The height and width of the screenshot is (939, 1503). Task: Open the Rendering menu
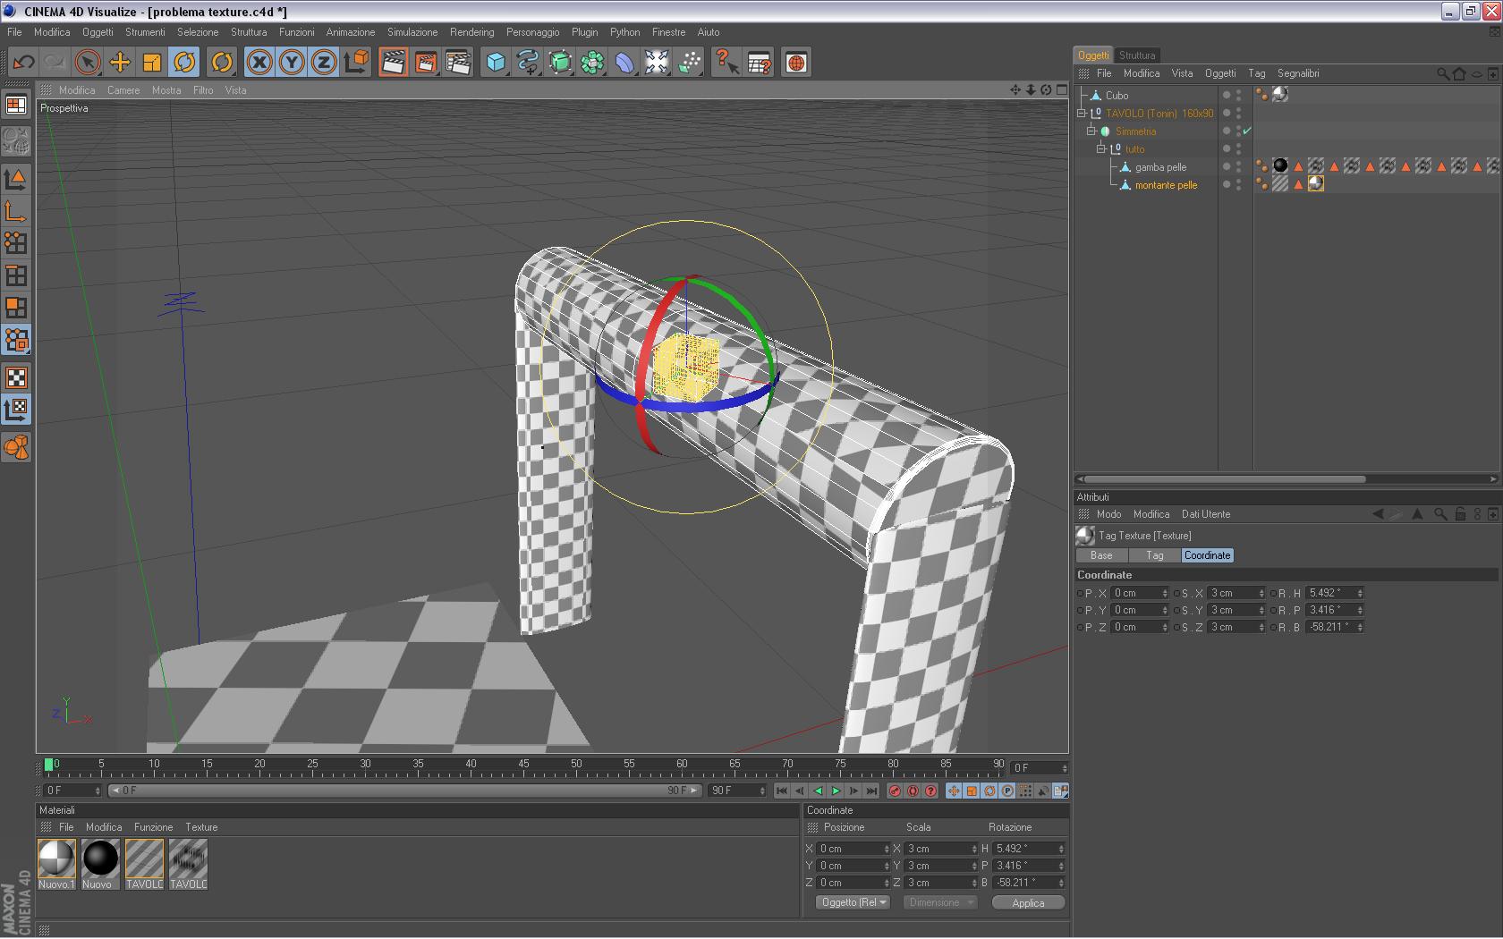coord(471,32)
